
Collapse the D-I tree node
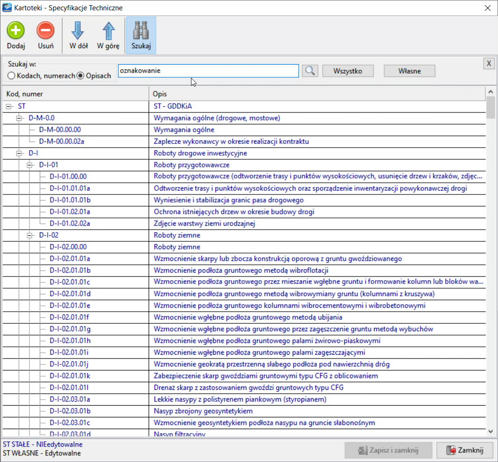point(19,153)
